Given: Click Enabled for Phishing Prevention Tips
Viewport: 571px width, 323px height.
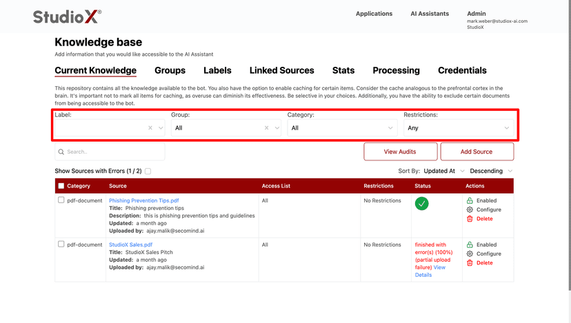Looking at the screenshot, I should [486, 200].
